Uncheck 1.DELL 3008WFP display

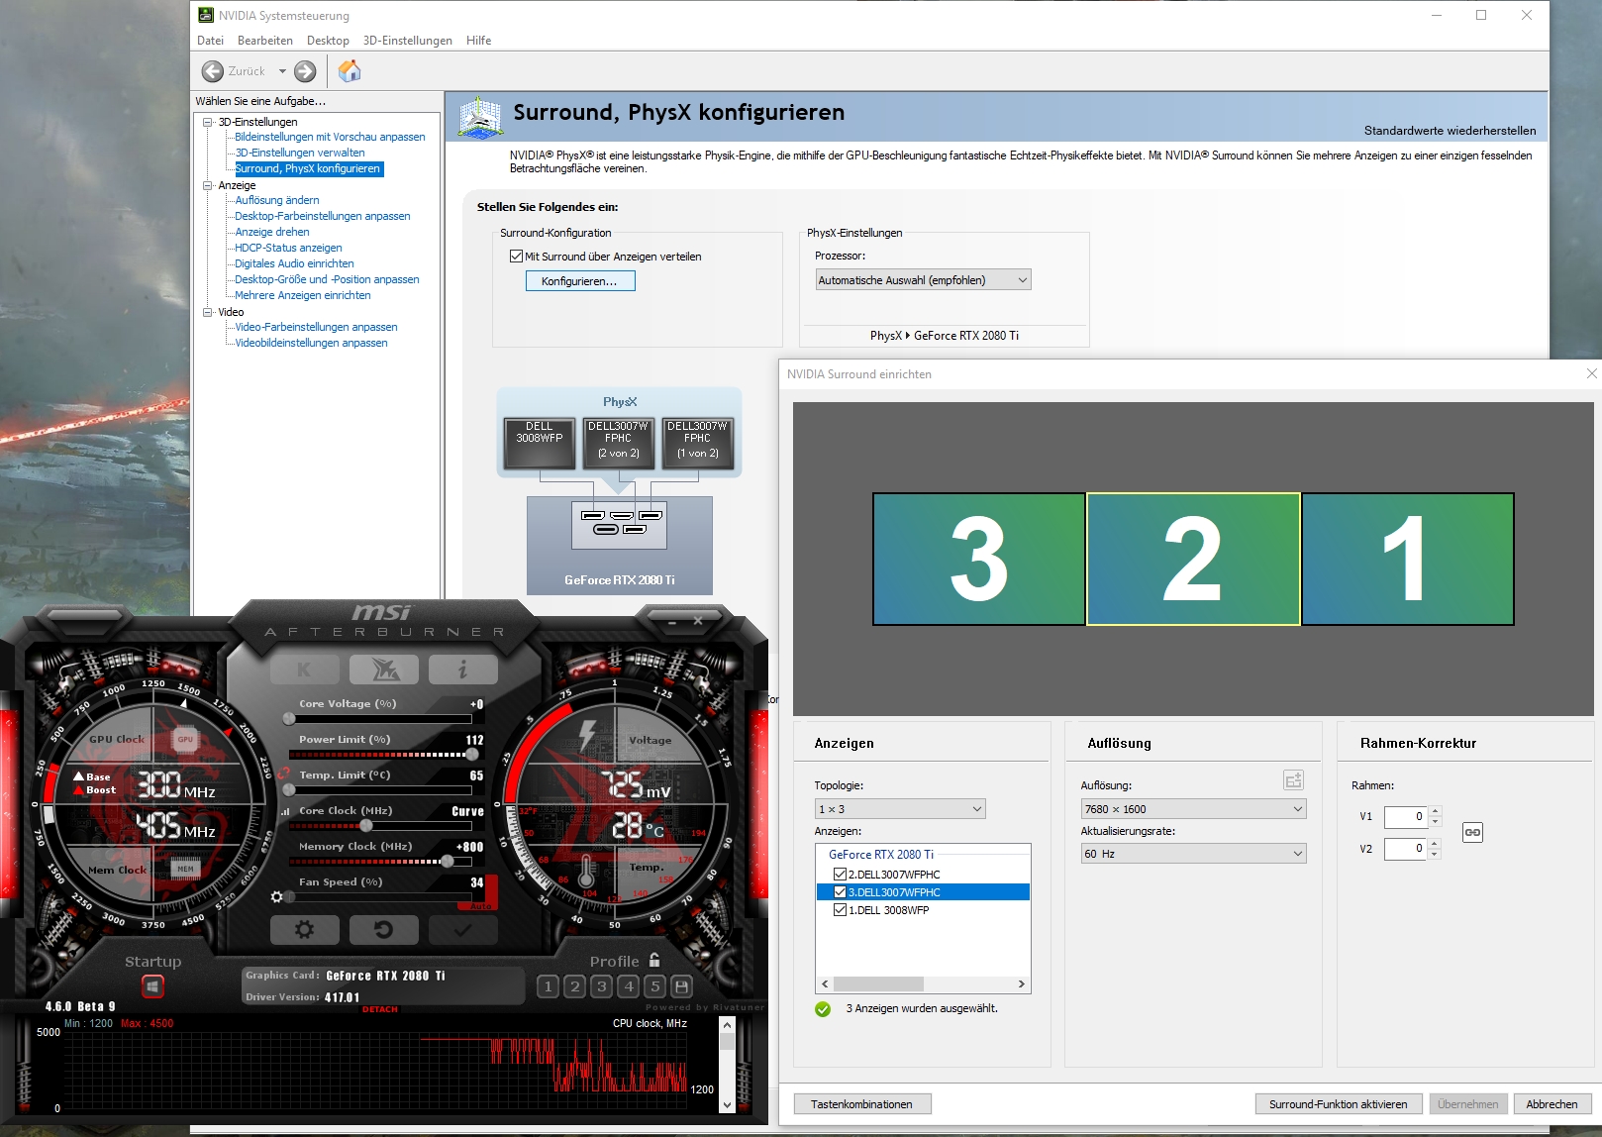[840, 910]
